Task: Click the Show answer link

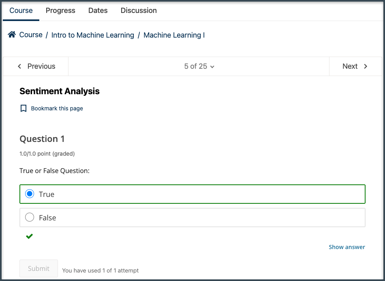Action: click(x=347, y=247)
